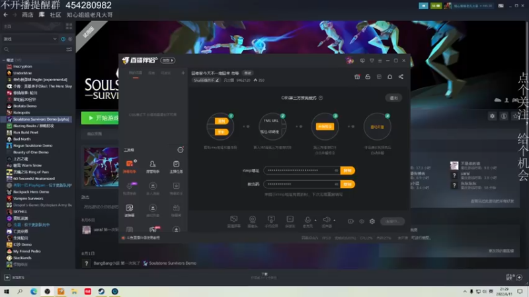Select the multimedia play source icon
This screenshot has width=529, height=297.
[x=290, y=220]
